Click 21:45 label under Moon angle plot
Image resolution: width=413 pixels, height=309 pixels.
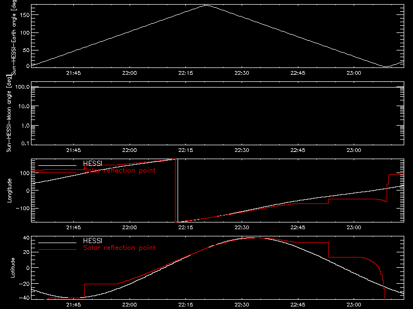coord(73,150)
